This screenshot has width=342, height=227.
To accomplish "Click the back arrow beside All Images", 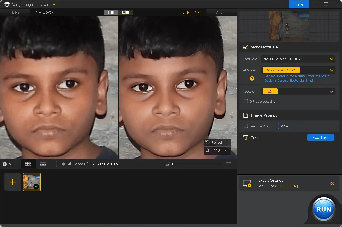I will tap(63, 164).
